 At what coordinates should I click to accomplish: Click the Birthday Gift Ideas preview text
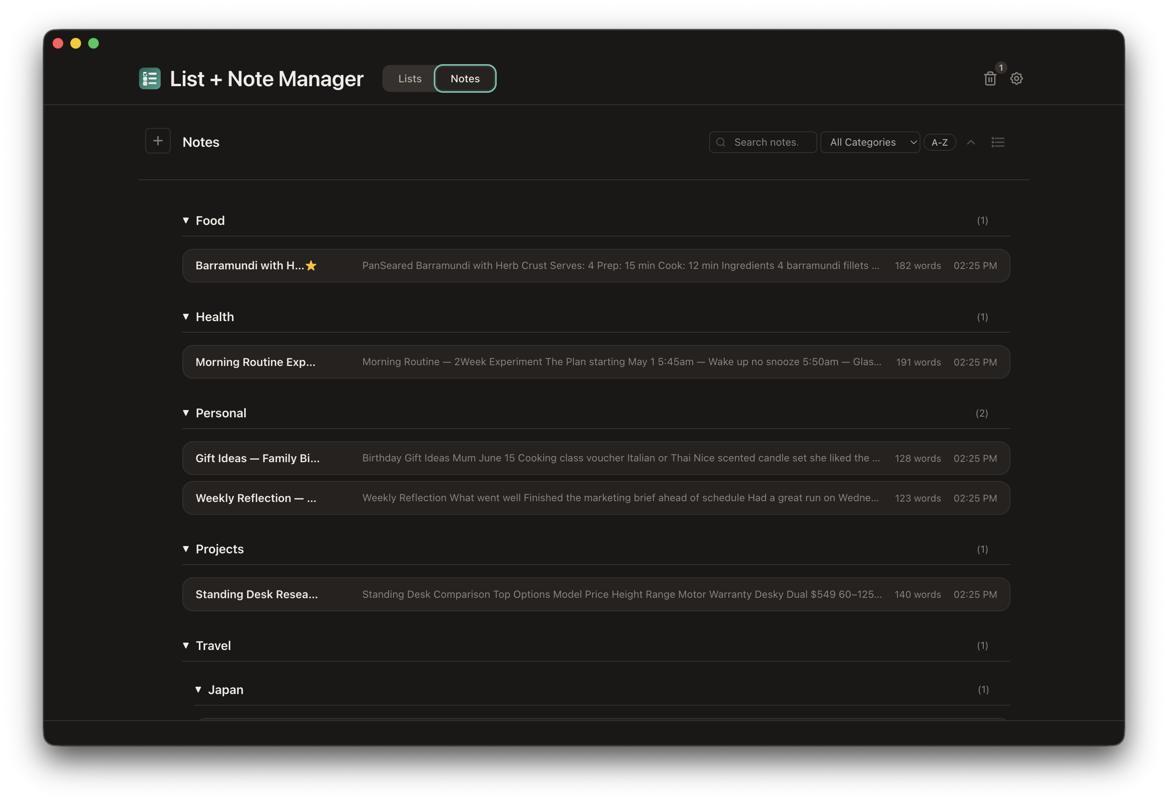click(621, 458)
